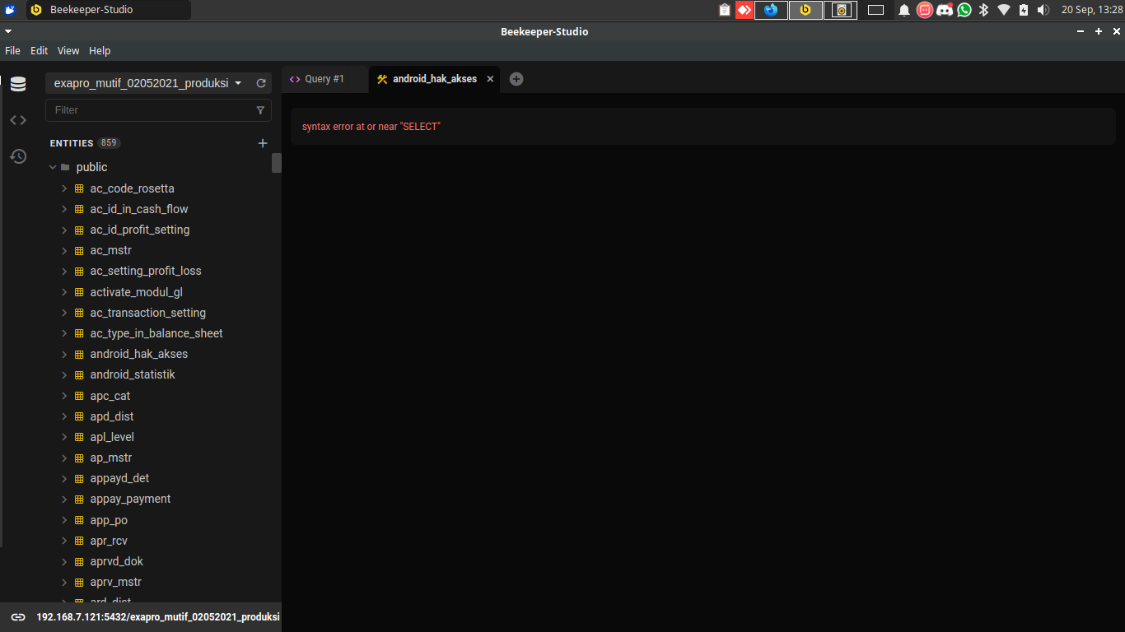
Task: Switch to the saved Queries sidebar view
Action: click(18, 119)
